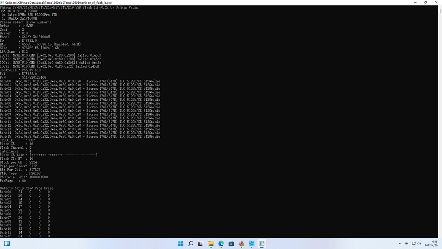The height and width of the screenshot is (249, 442).
Task: Open the Windows Start menu
Action: click(180, 243)
